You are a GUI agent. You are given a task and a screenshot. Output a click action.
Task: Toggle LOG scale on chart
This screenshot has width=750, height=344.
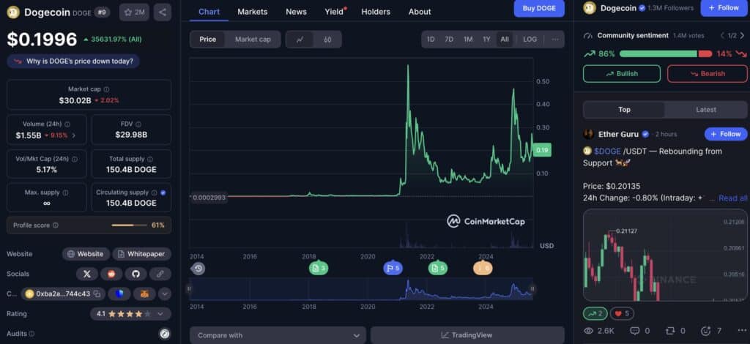530,40
